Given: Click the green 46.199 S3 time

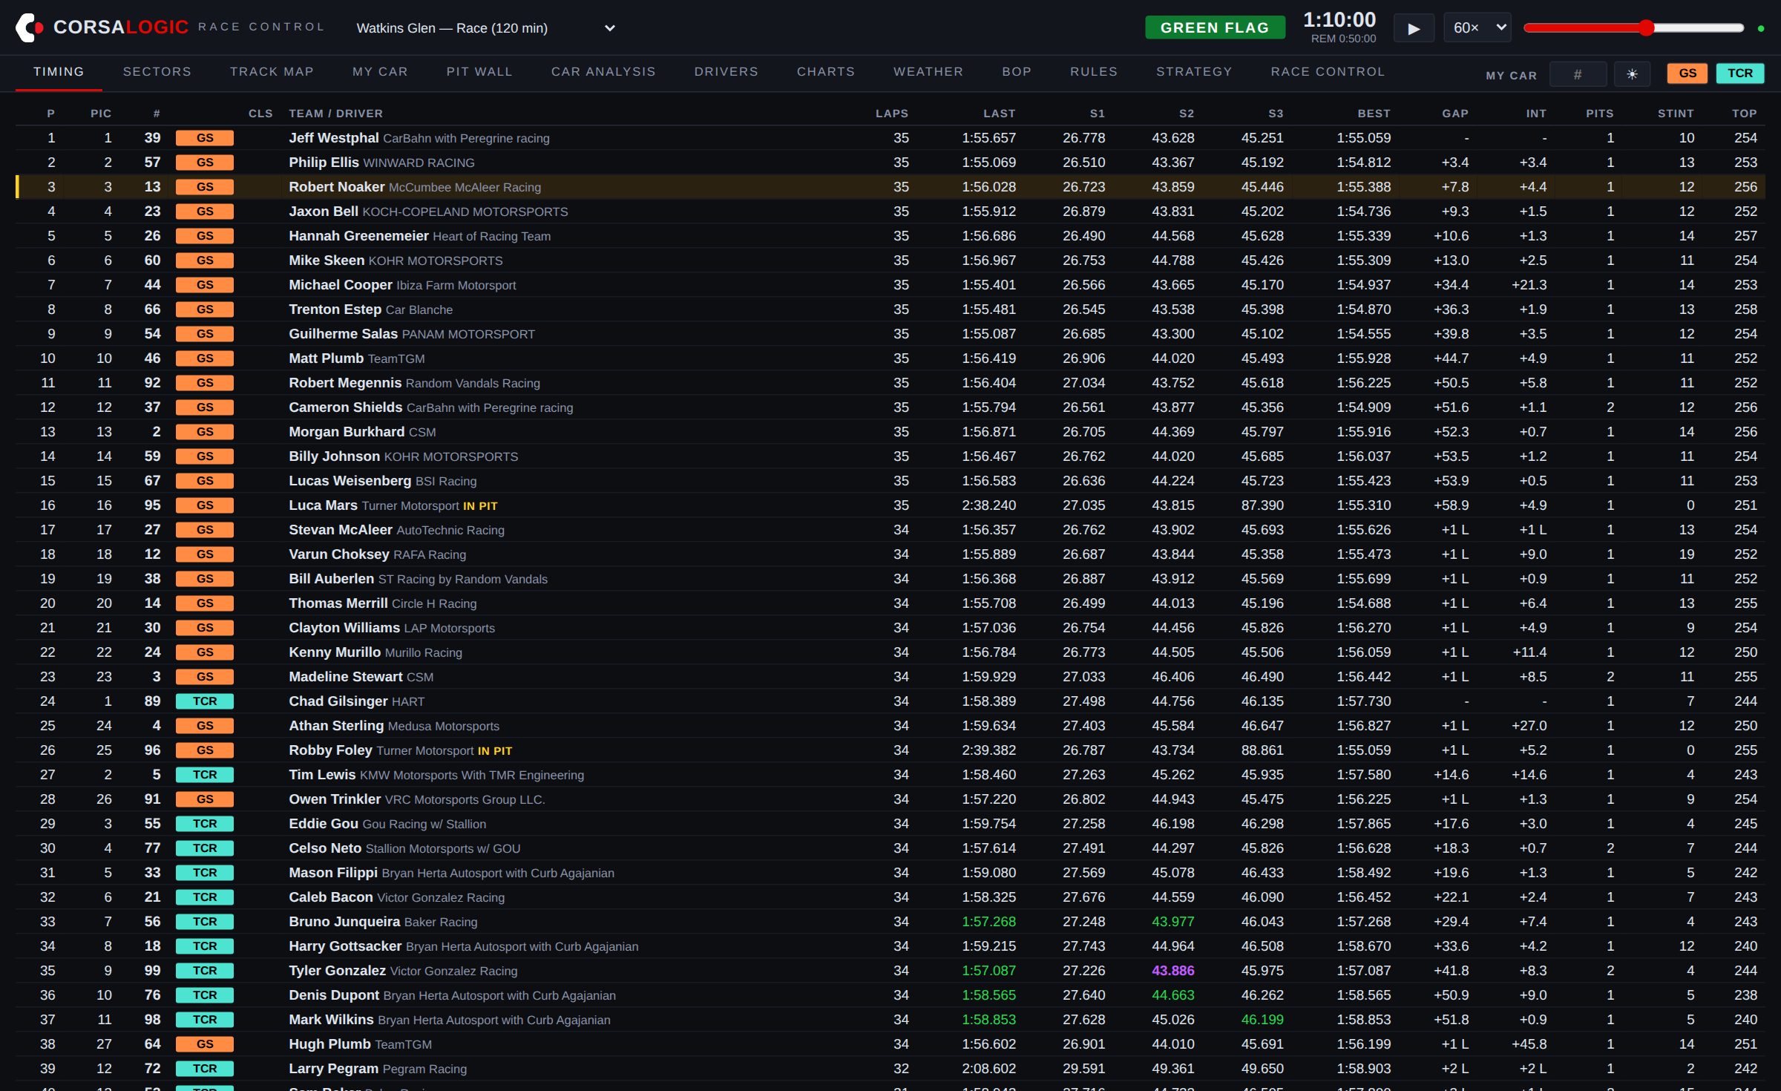Looking at the screenshot, I should 1262,1020.
